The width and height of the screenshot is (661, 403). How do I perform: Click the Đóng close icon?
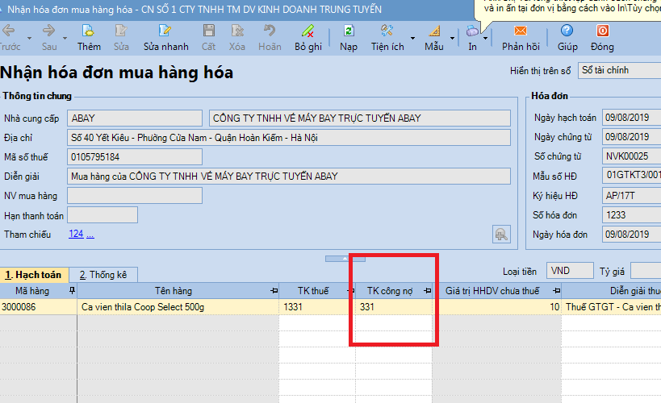(602, 31)
